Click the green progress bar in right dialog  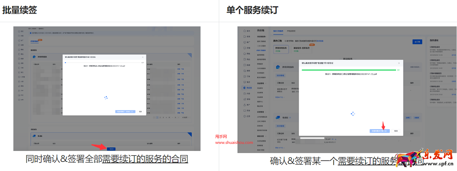[x=349, y=70]
